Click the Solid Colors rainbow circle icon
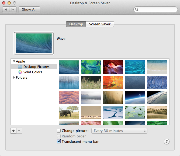 coord(20,72)
